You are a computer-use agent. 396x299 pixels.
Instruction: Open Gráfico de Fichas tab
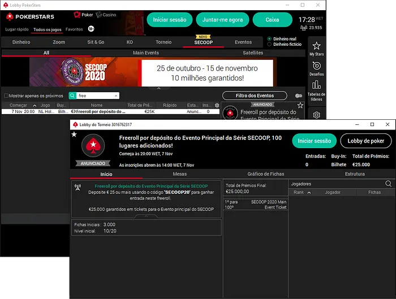coord(266,174)
